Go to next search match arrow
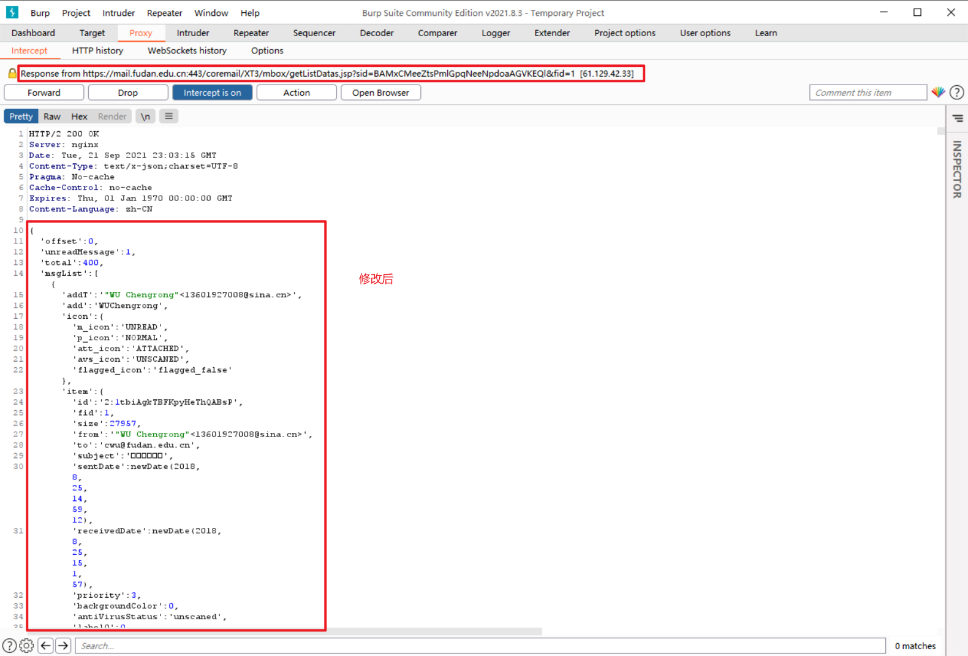Image resolution: width=968 pixels, height=656 pixels. pyautogui.click(x=63, y=646)
